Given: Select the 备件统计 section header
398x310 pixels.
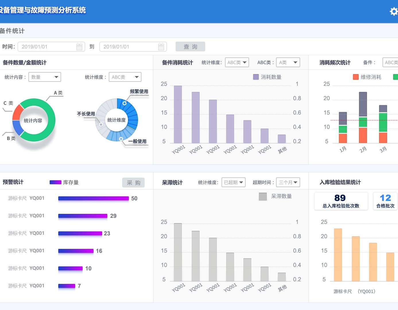Looking at the screenshot, I should (x=12, y=31).
